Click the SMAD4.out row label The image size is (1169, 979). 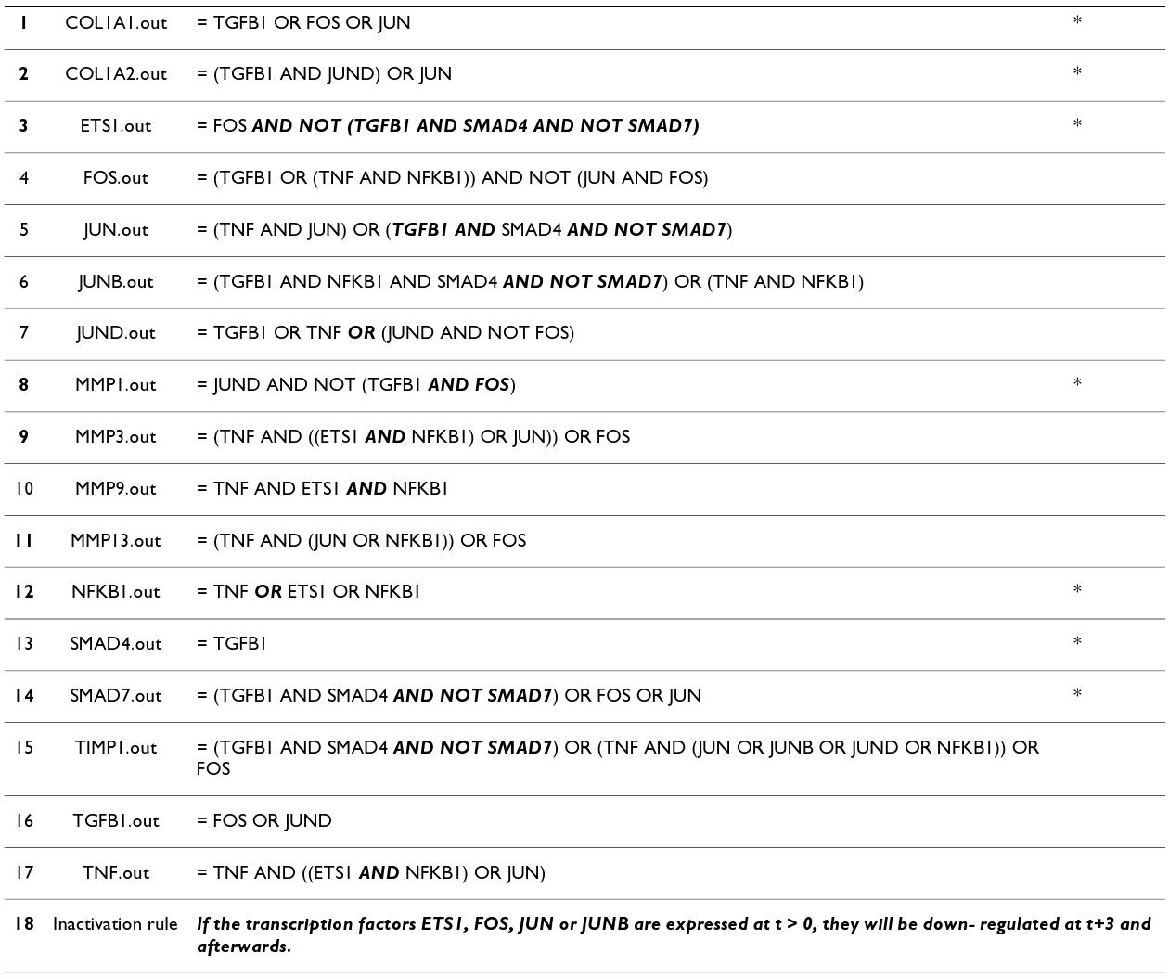116,644
